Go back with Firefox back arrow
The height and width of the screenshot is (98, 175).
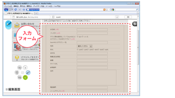coord(6,9)
